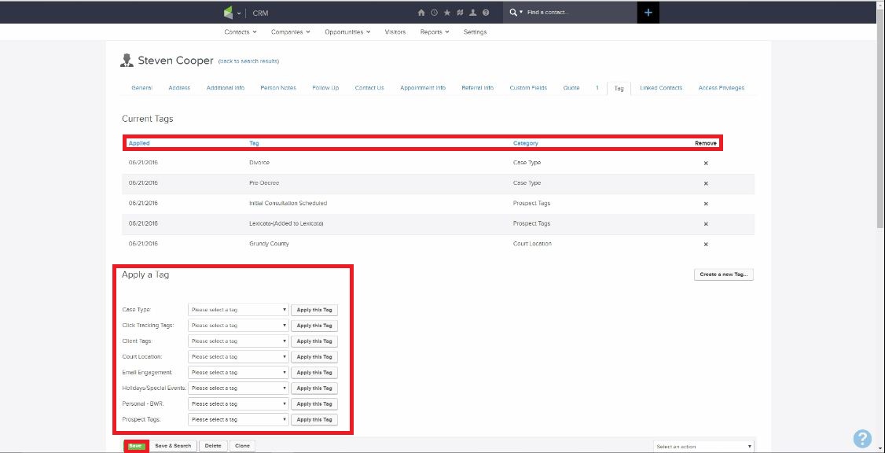
Task: Switch to the Additional Info tab
Action: [226, 88]
